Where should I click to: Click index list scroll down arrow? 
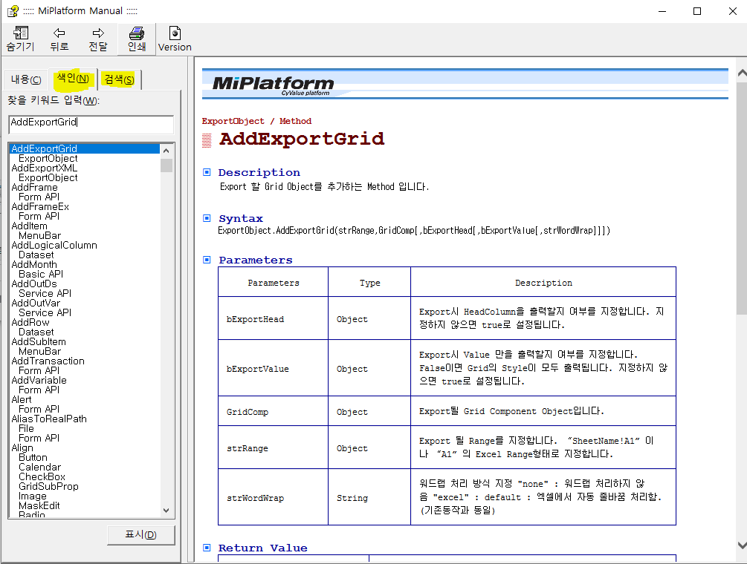tap(166, 511)
